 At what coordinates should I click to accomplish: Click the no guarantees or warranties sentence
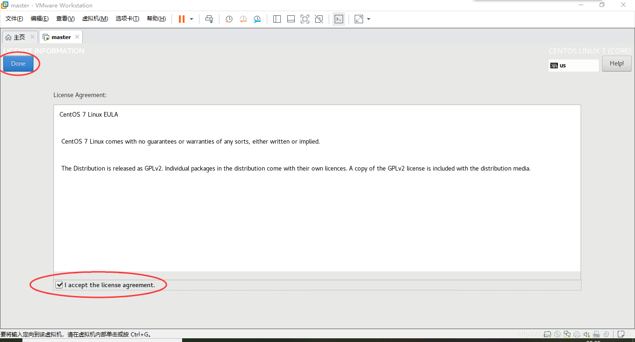pyautogui.click(x=191, y=141)
